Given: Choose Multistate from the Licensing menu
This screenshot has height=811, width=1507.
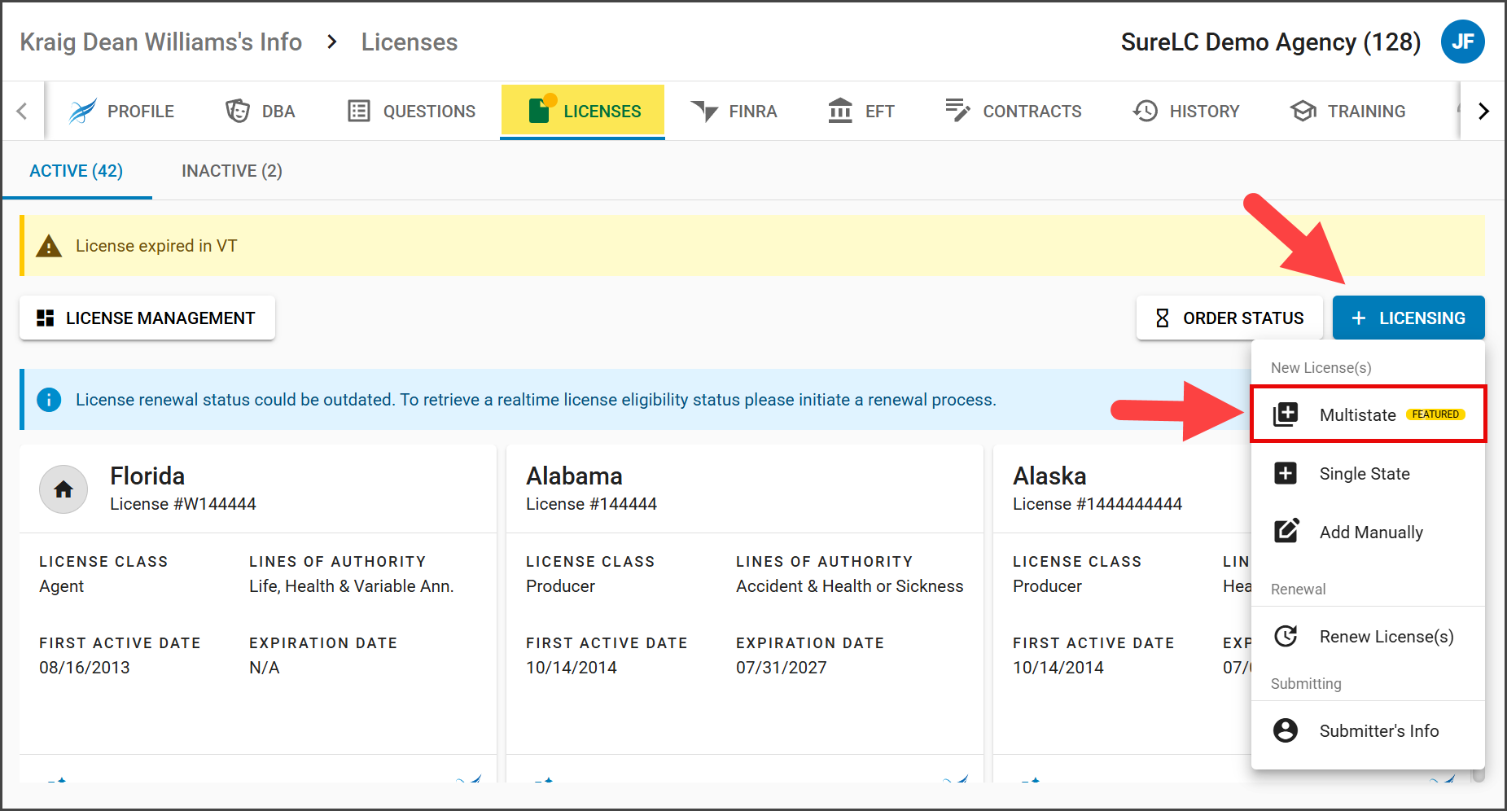Looking at the screenshot, I should click(x=1369, y=414).
